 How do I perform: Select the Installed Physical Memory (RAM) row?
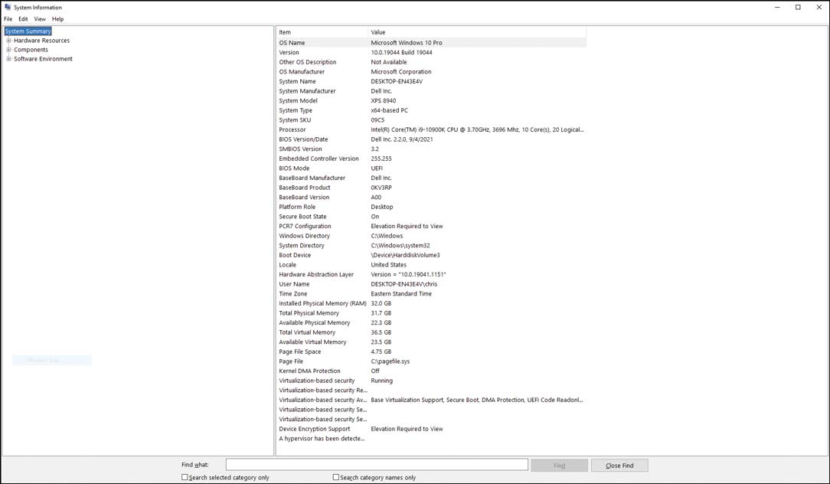point(431,303)
